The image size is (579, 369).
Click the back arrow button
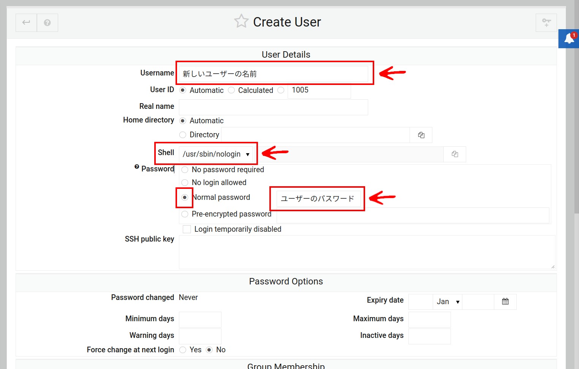pos(26,23)
